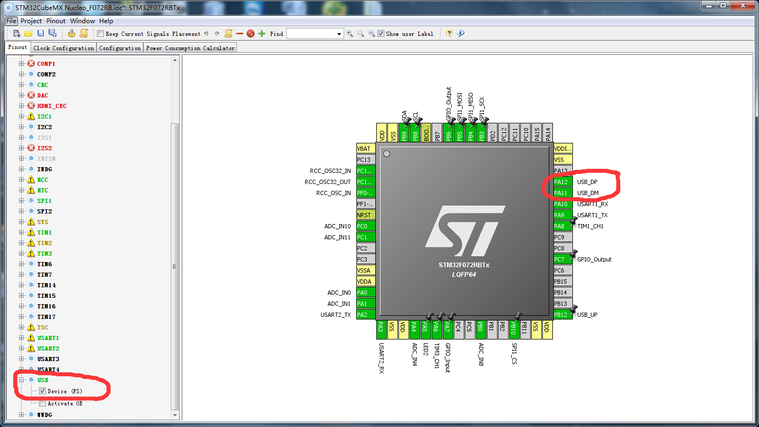Image resolution: width=759 pixels, height=427 pixels.
Task: Click the middle of the three magnifier icons
Action: click(x=361, y=34)
